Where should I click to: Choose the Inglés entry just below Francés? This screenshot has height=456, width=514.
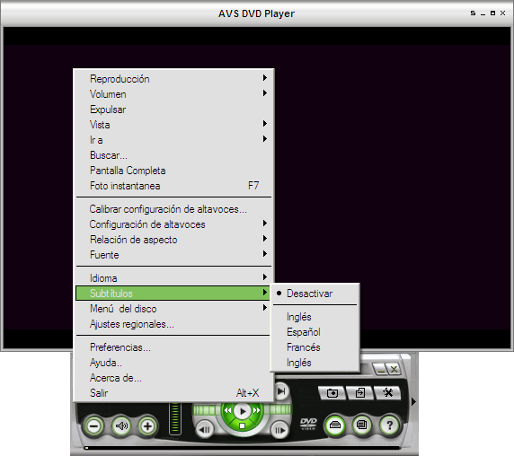coord(315,363)
